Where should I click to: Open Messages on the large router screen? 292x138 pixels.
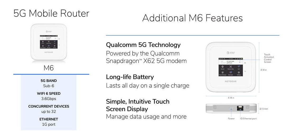[231, 73]
